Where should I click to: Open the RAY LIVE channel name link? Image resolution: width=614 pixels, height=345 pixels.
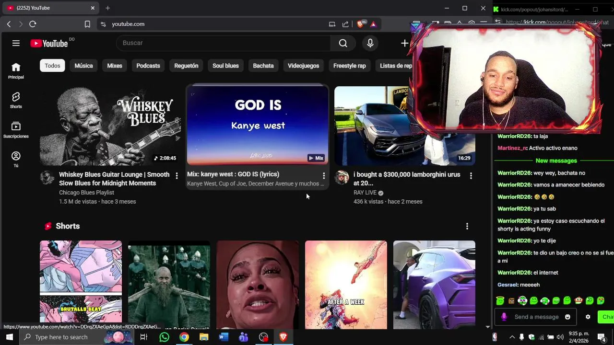tap(365, 193)
